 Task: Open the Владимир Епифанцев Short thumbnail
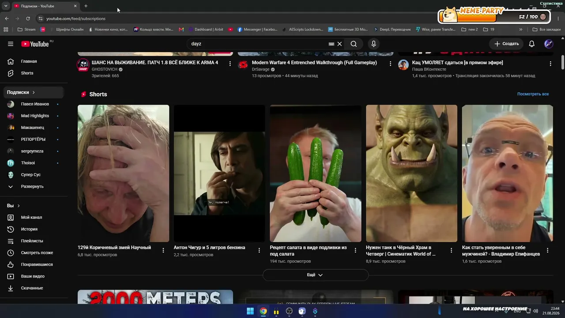click(508, 173)
